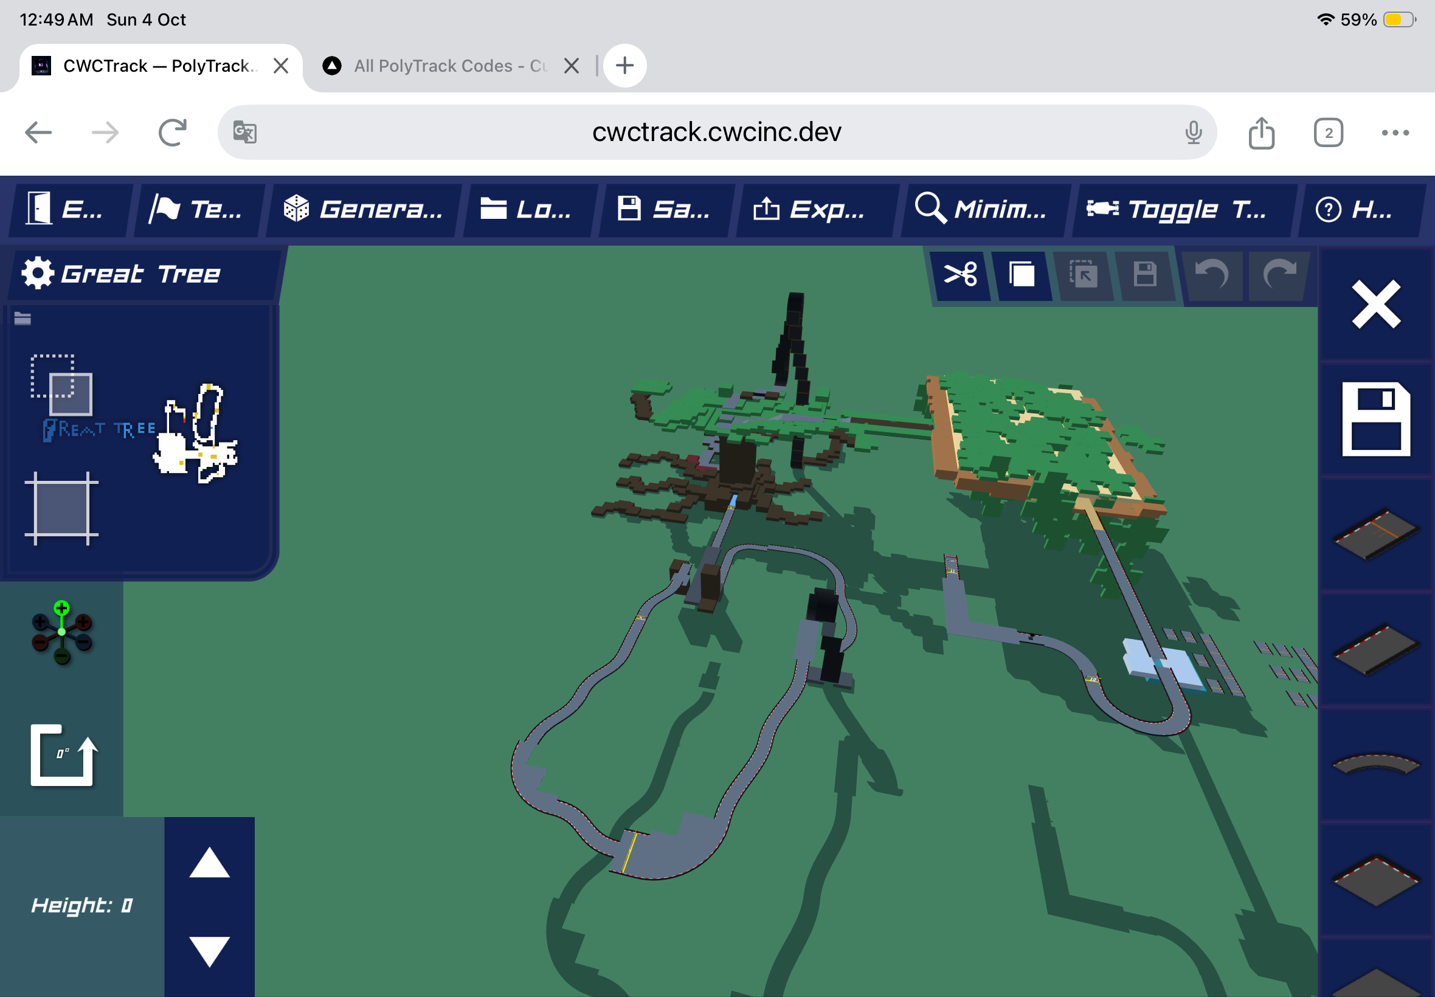Switch to the All PolyTrack Codes tab
Viewport: 1435px width, 997px height.
tap(450, 66)
